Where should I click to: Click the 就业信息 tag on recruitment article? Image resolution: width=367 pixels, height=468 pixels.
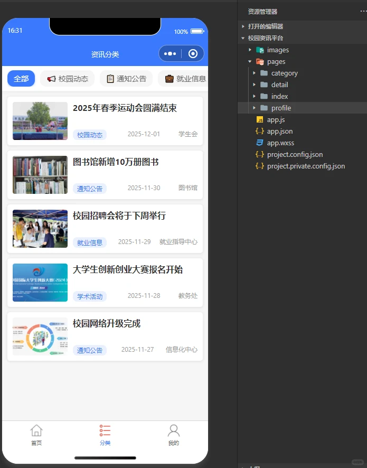click(90, 242)
